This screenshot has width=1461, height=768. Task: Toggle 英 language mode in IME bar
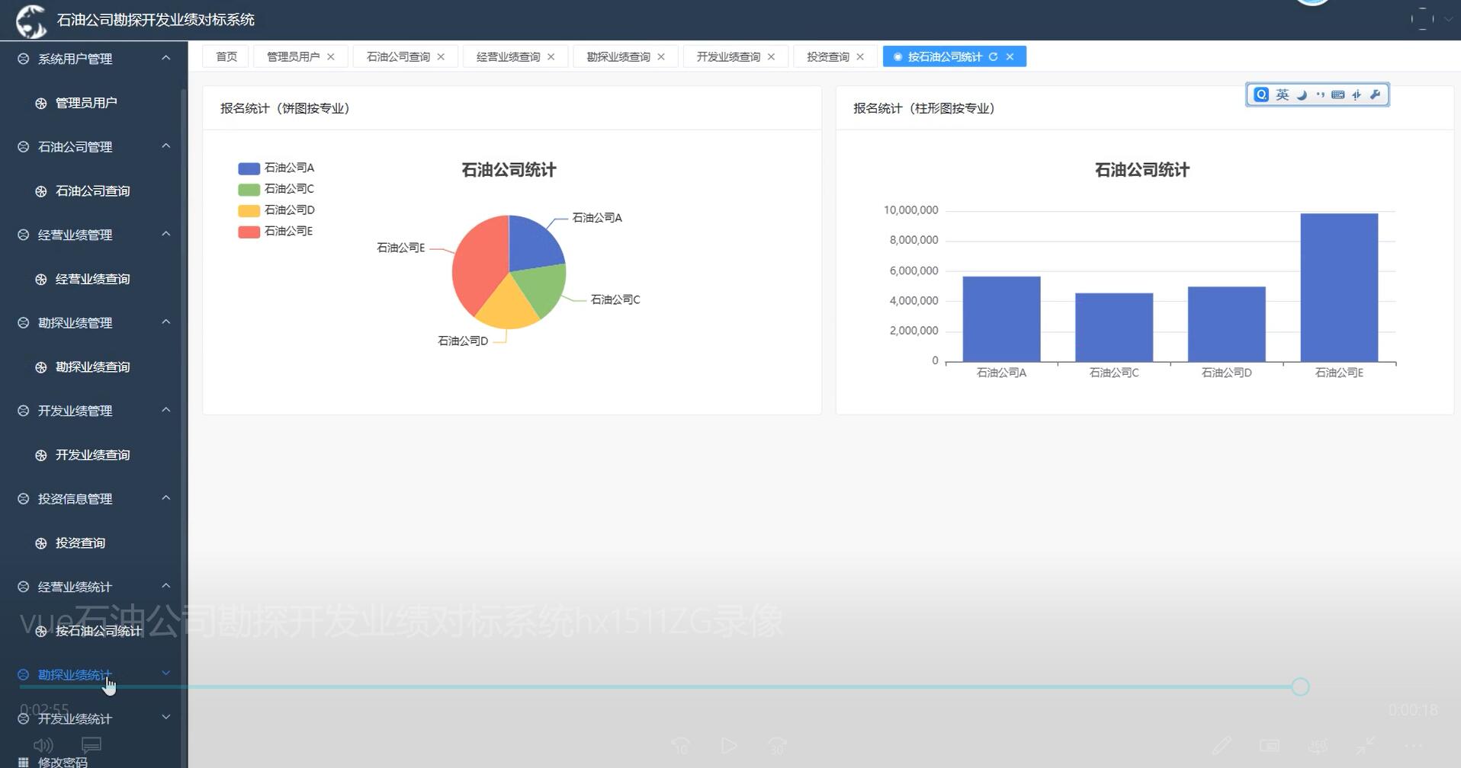1283,94
